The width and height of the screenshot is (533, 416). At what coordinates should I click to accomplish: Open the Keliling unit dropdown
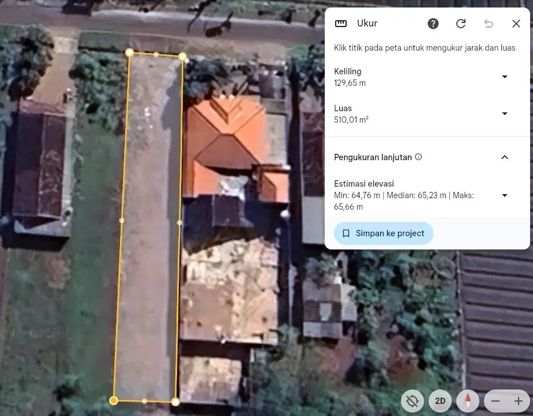(x=504, y=77)
